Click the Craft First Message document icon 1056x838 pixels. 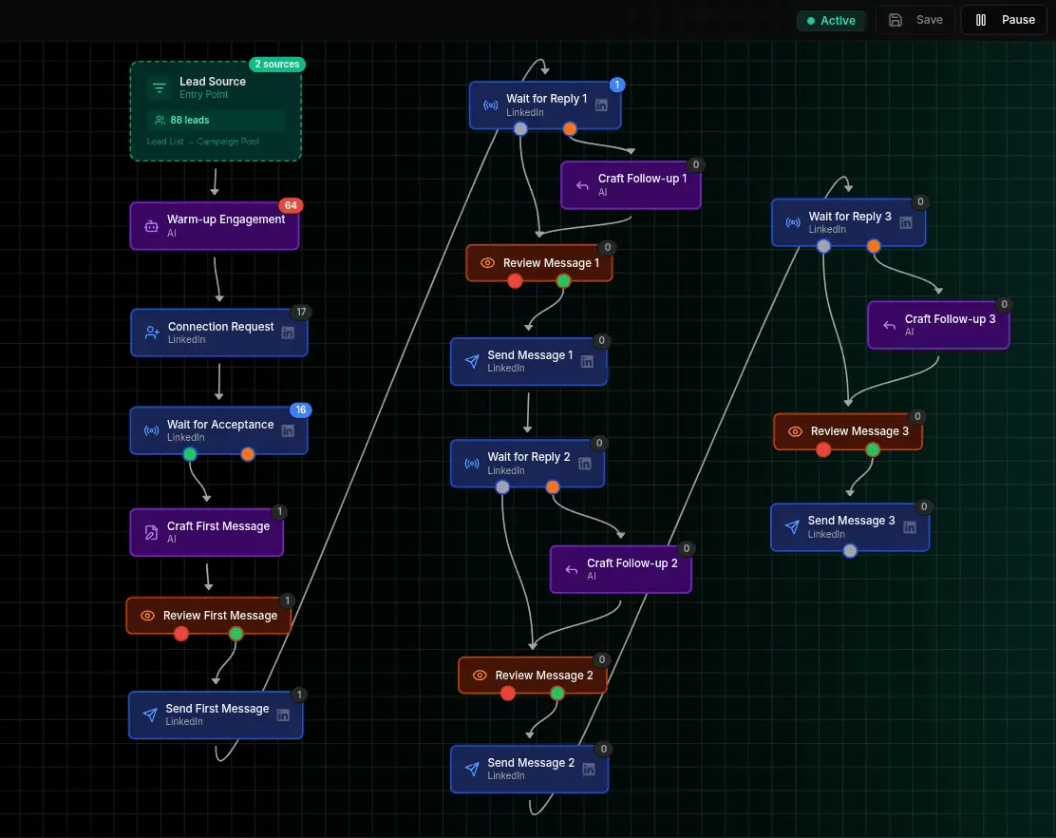[152, 533]
